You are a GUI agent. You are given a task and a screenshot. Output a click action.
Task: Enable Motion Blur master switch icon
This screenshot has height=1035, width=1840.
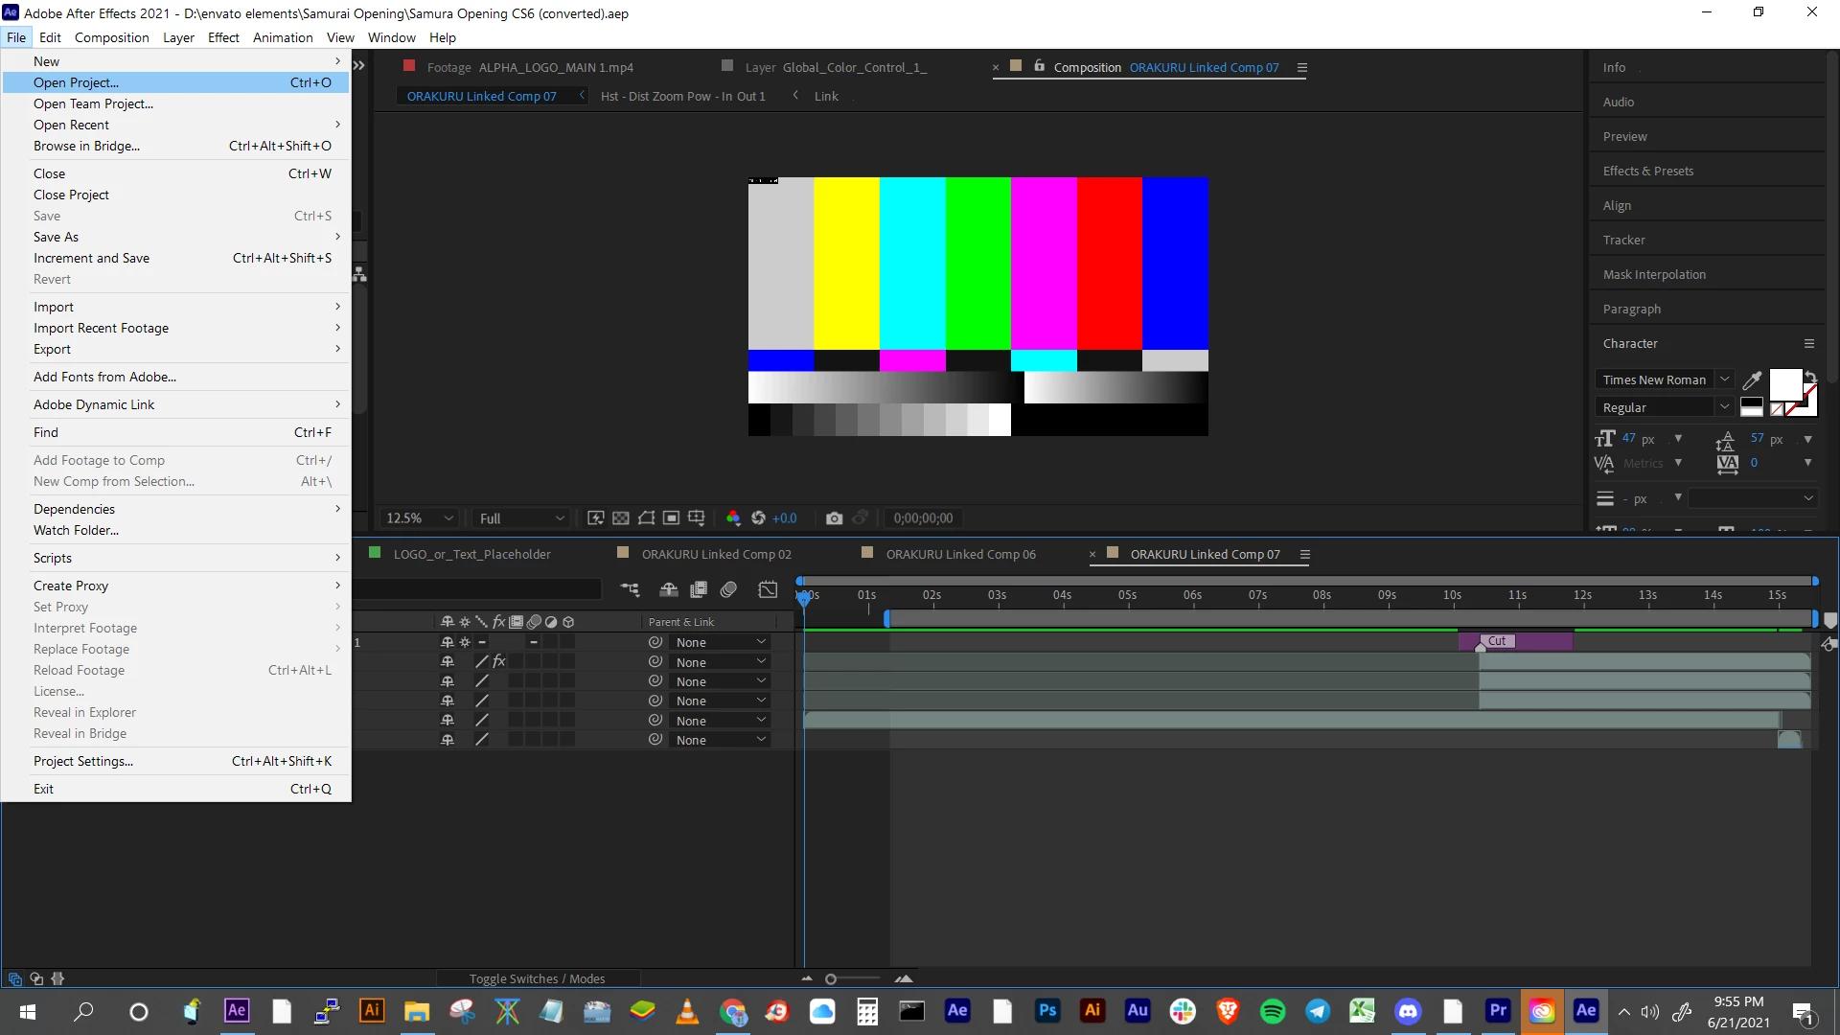coord(728,590)
